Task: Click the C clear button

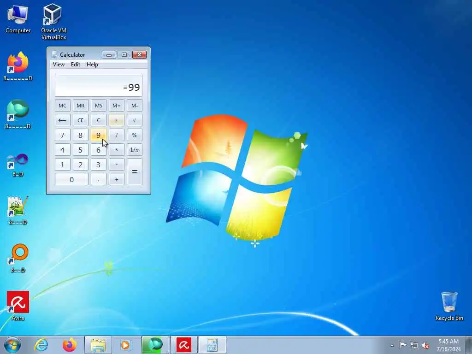Action: pos(99,120)
